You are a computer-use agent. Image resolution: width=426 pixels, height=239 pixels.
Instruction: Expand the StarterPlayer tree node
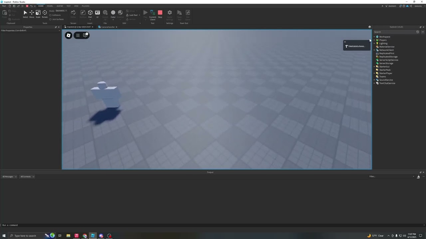pos(374,73)
